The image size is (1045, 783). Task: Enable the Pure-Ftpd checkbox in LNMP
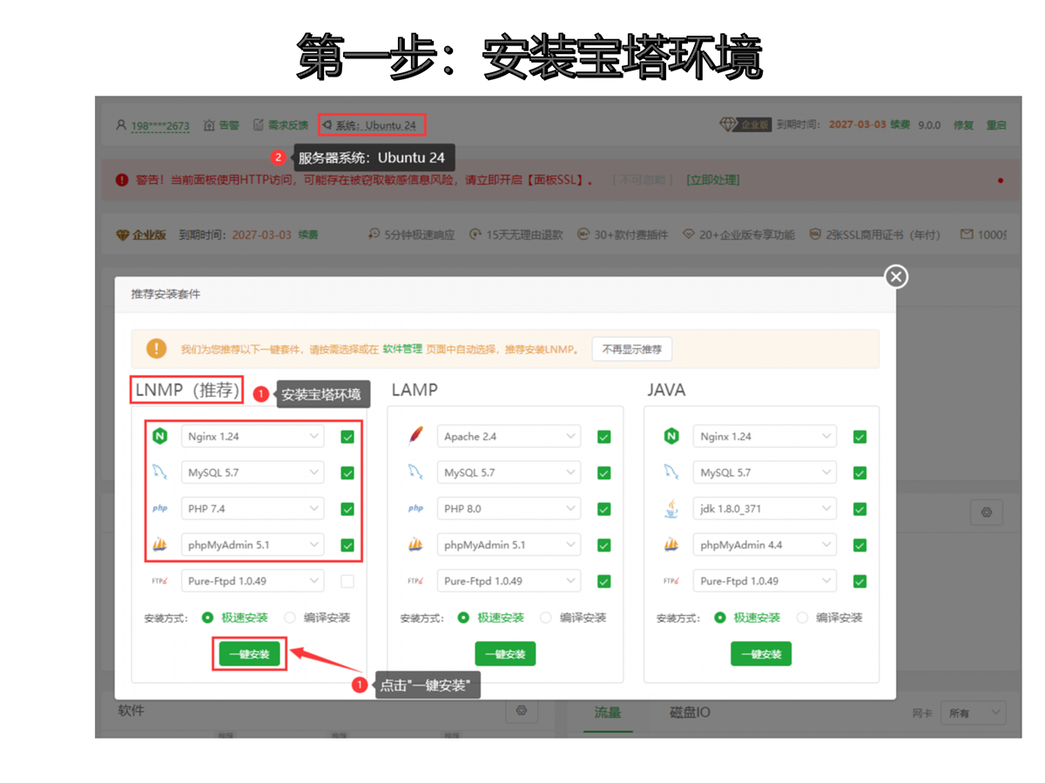point(347,581)
